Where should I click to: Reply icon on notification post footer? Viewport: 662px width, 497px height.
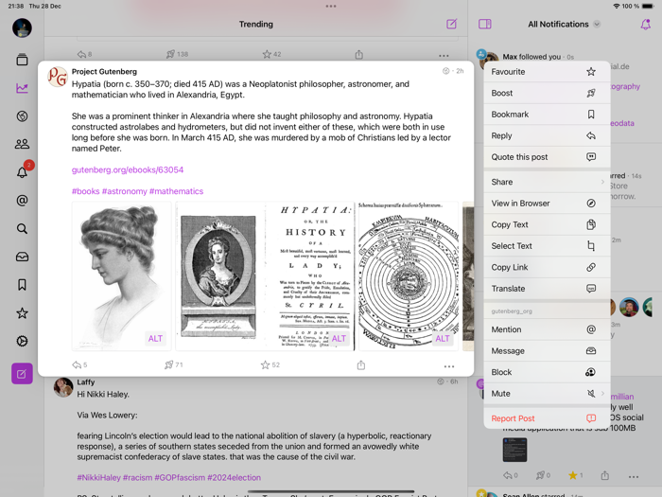[508, 475]
